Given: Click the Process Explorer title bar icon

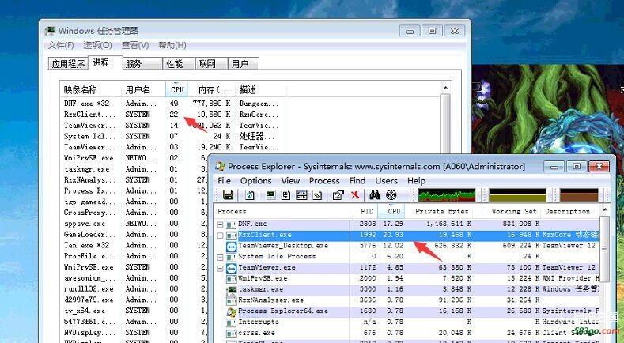Looking at the screenshot, I should click(x=220, y=166).
